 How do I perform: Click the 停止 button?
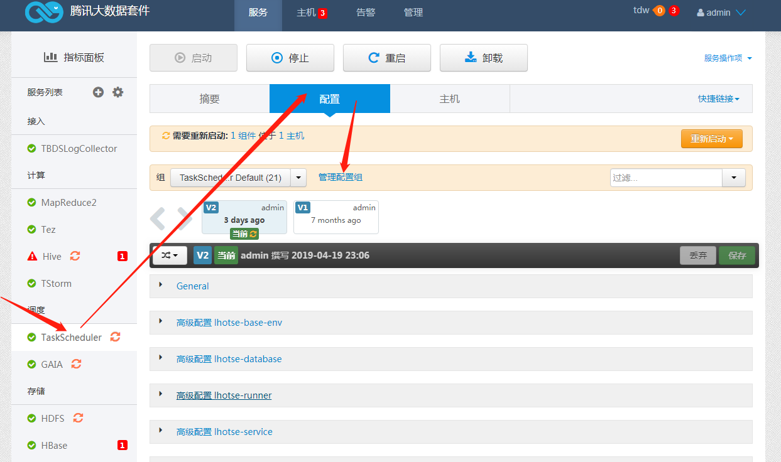[290, 58]
